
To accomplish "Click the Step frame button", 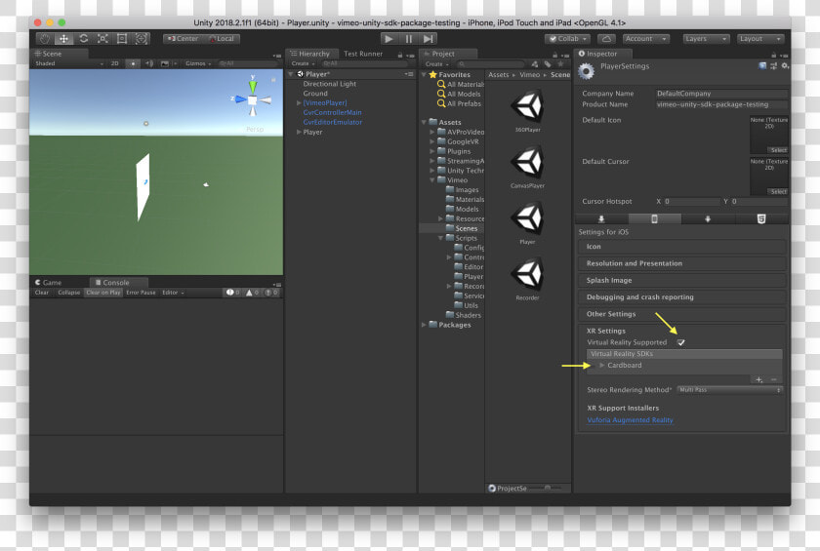I will 428,39.
